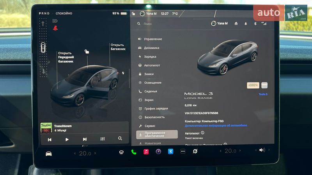Tap the media search magnifier icon
The width and height of the screenshot is (312, 175).
120,138
